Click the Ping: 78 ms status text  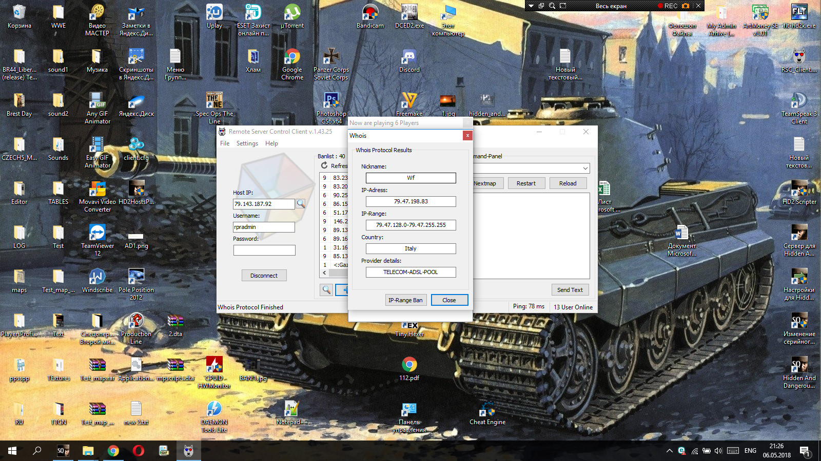click(529, 306)
